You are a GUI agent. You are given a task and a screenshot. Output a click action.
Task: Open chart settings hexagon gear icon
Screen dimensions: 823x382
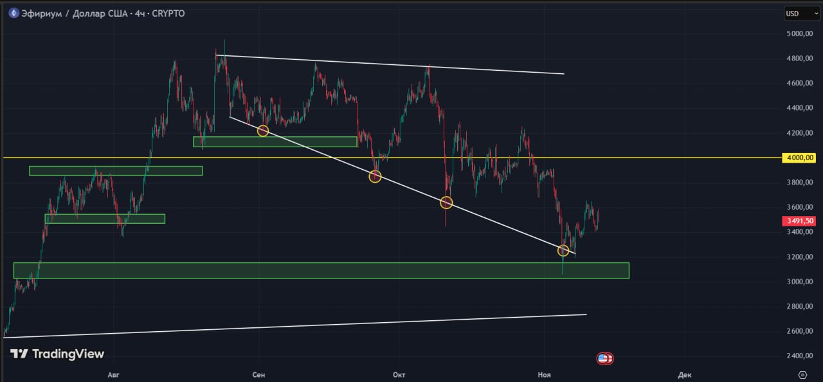pyautogui.click(x=802, y=374)
